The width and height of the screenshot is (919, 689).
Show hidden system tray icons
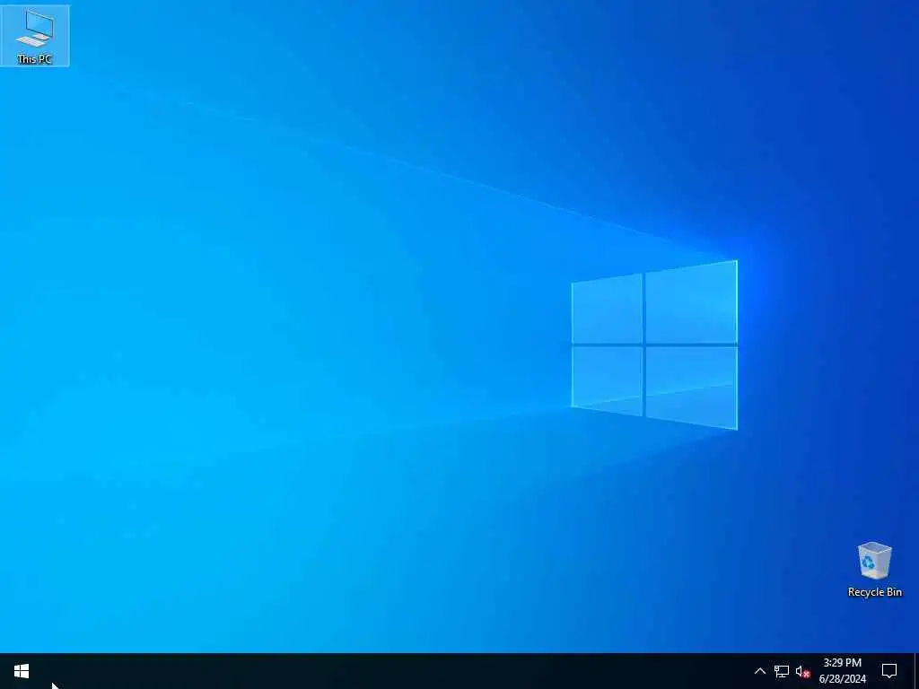[759, 671]
